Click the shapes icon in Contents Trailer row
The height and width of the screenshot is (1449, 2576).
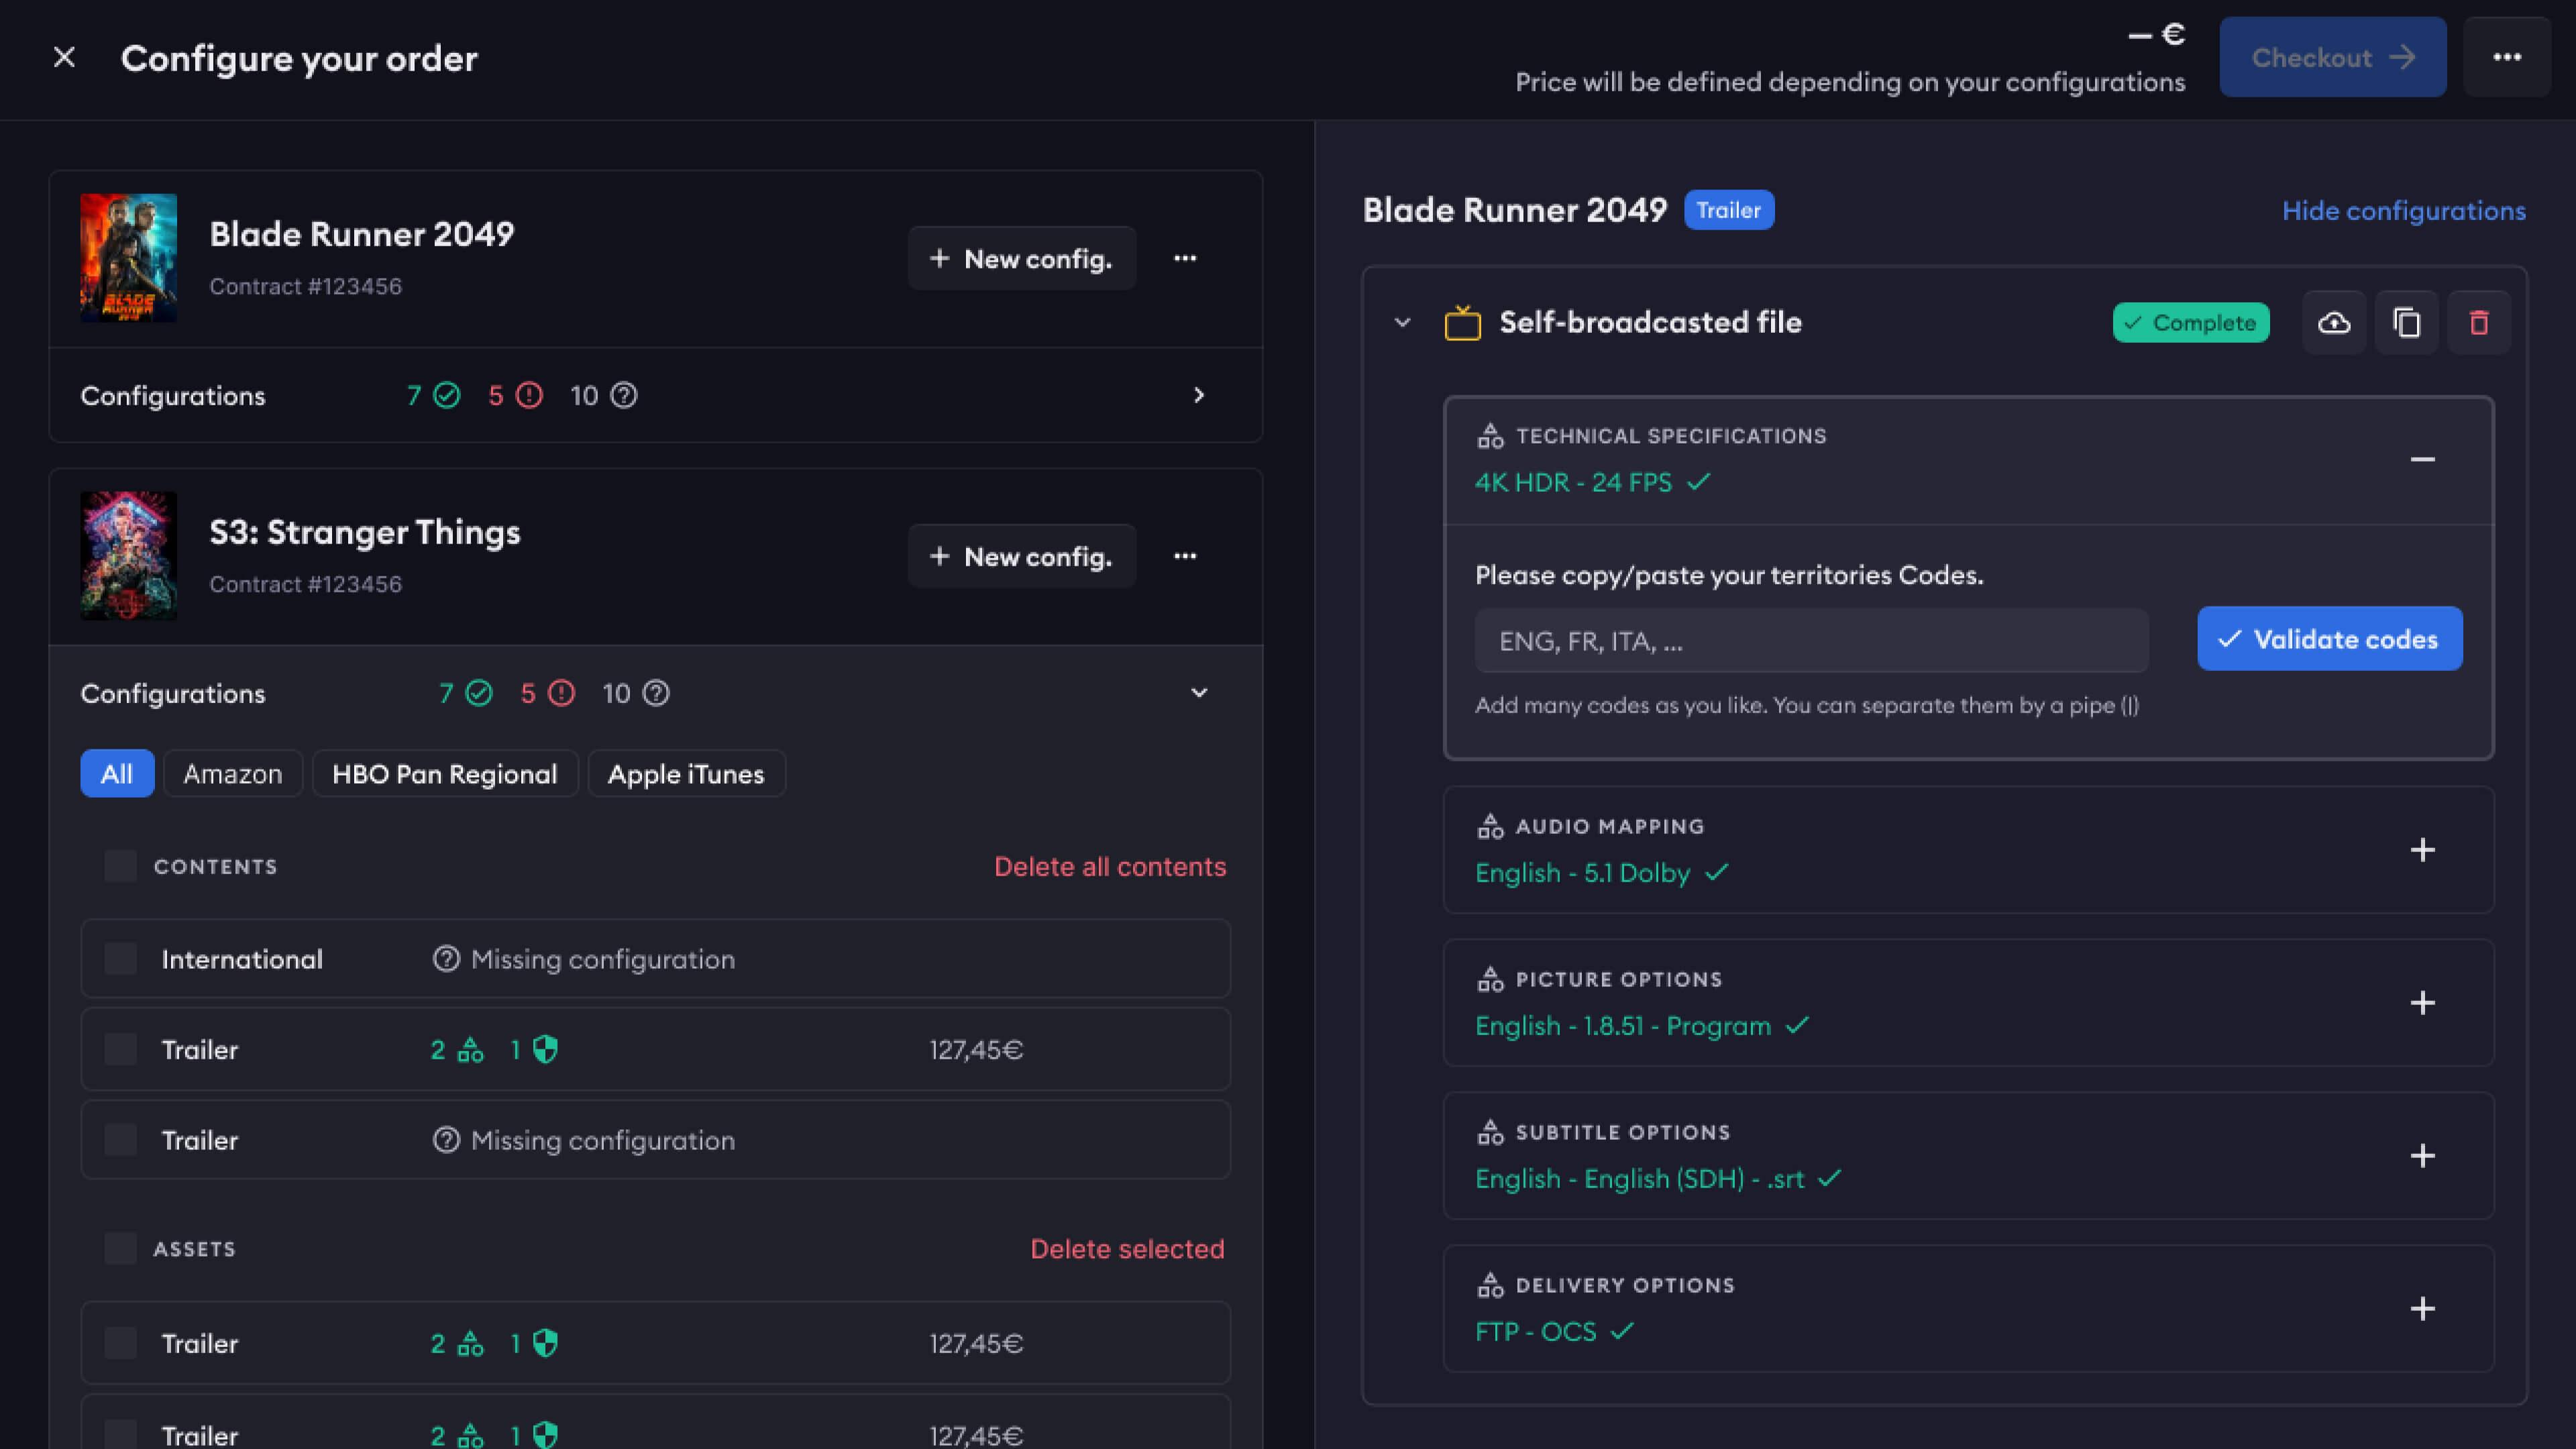[470, 1049]
